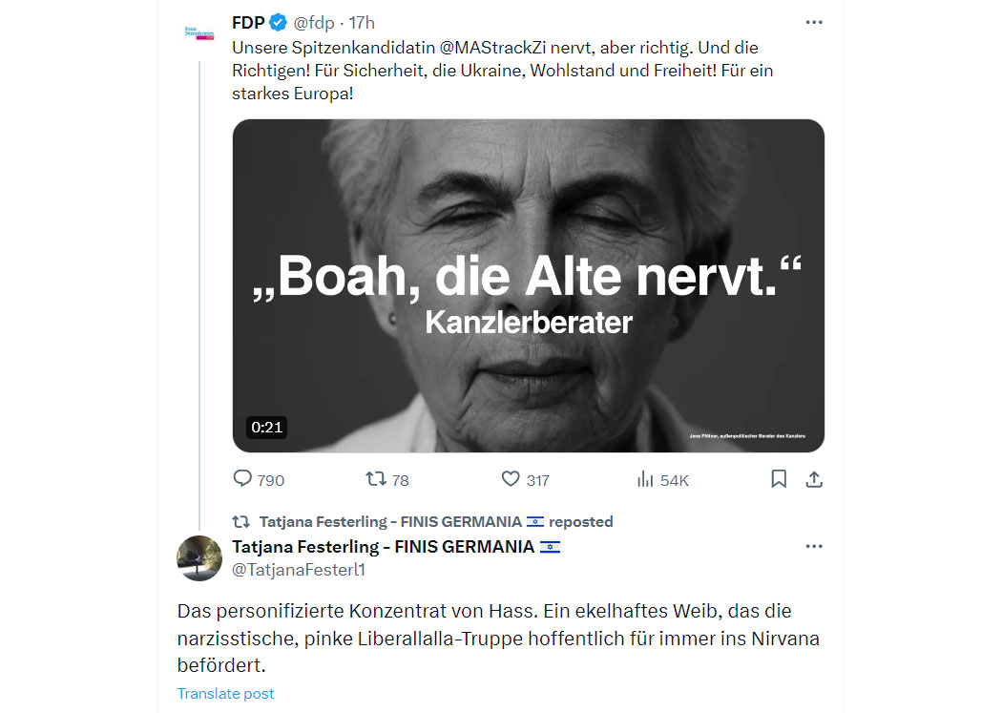Click the 17h timestamp
Viewport: 1002px width, 713px height.
pos(362,23)
